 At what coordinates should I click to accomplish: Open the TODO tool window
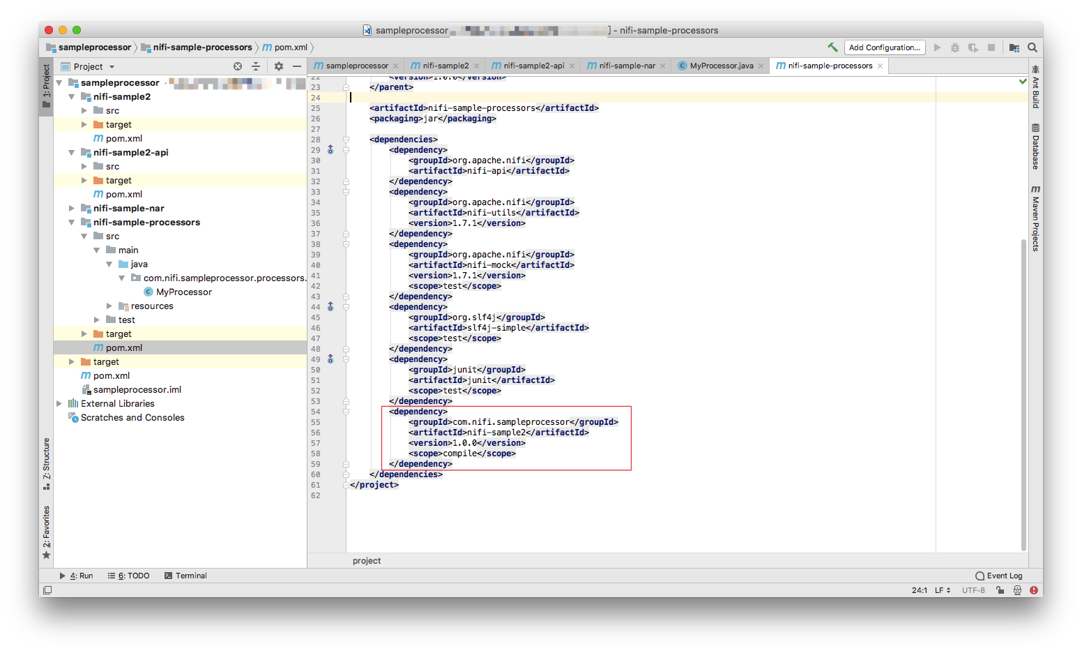coord(129,576)
